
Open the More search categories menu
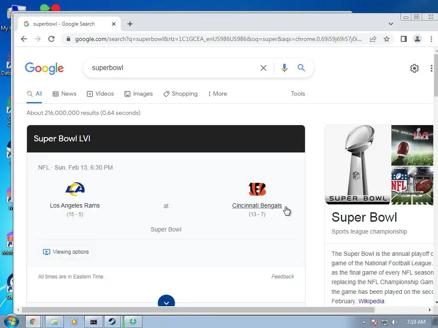[x=218, y=94]
